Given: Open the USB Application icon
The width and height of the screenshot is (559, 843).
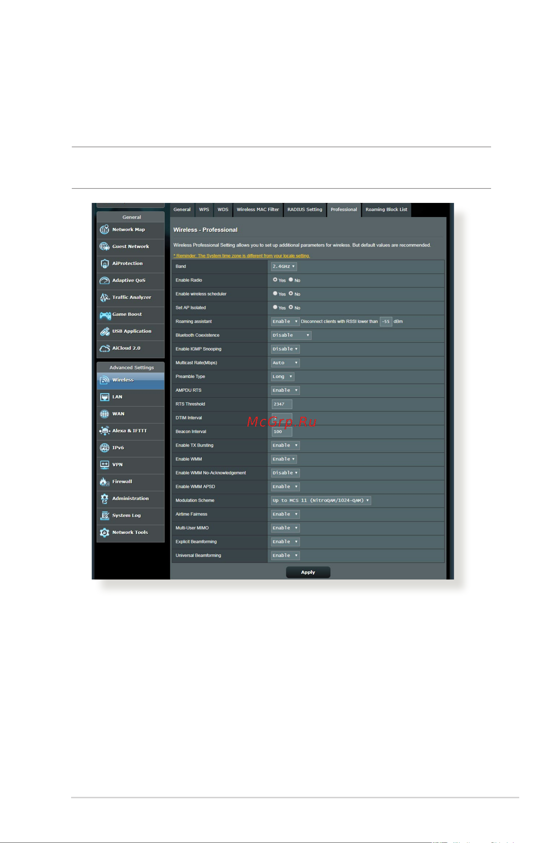Looking at the screenshot, I should point(105,331).
